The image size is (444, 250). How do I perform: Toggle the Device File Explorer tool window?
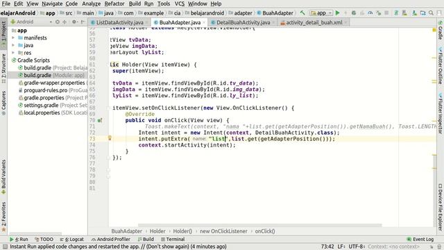coord(441,207)
